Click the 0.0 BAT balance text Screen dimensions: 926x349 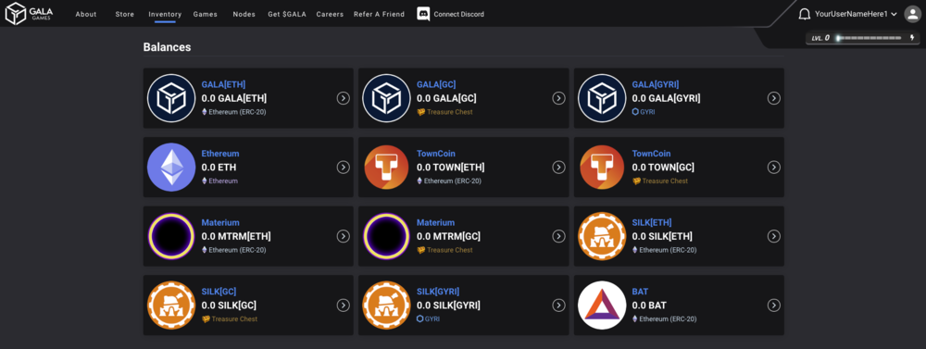[x=649, y=305]
